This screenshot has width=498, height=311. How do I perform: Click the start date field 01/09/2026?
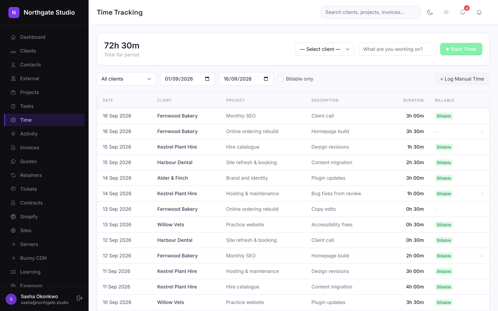[187, 79]
